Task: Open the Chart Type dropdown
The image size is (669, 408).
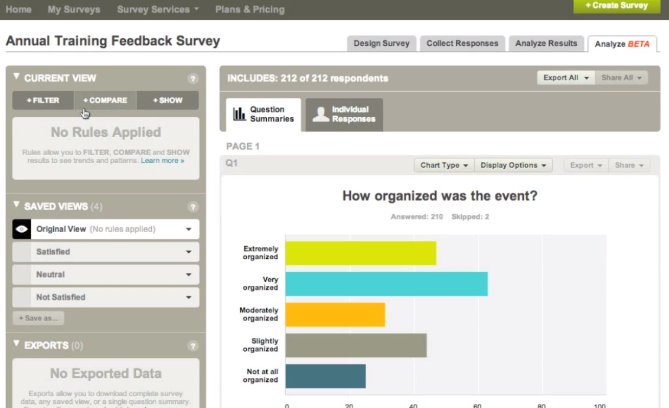Action: tap(444, 165)
